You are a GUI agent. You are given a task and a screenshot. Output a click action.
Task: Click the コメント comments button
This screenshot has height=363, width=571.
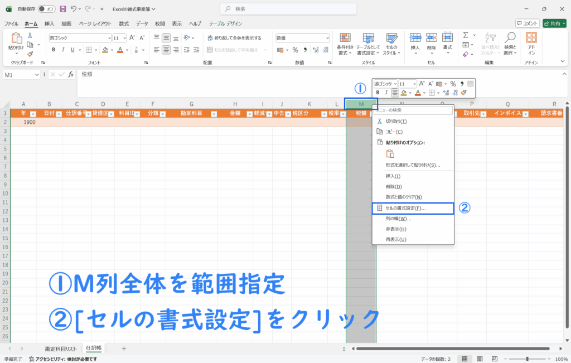(x=527, y=23)
